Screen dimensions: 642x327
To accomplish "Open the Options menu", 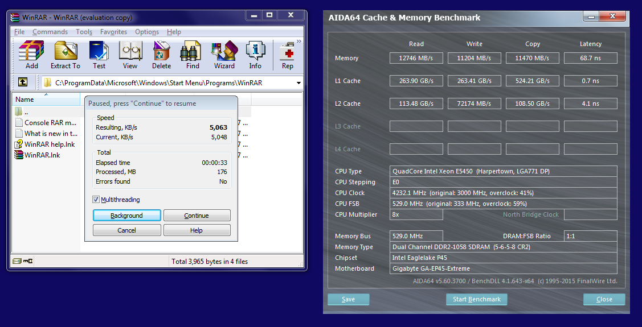I will tap(146, 32).
